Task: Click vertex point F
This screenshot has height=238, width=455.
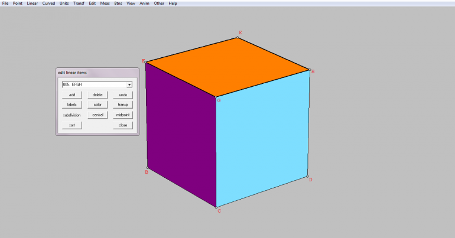Action: coord(146,62)
